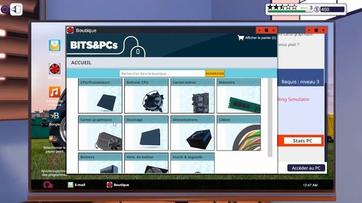Click the exit computer icon at top left
This screenshot has width=362, height=203.
16,10
